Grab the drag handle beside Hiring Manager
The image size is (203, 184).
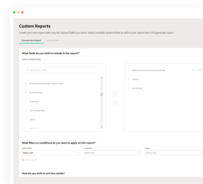click(26, 92)
